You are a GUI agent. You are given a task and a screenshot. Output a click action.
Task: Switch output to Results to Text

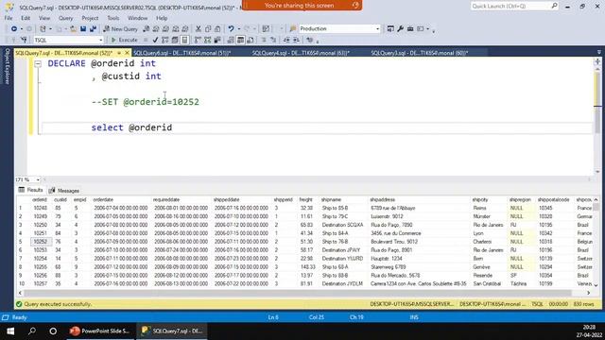pos(231,40)
